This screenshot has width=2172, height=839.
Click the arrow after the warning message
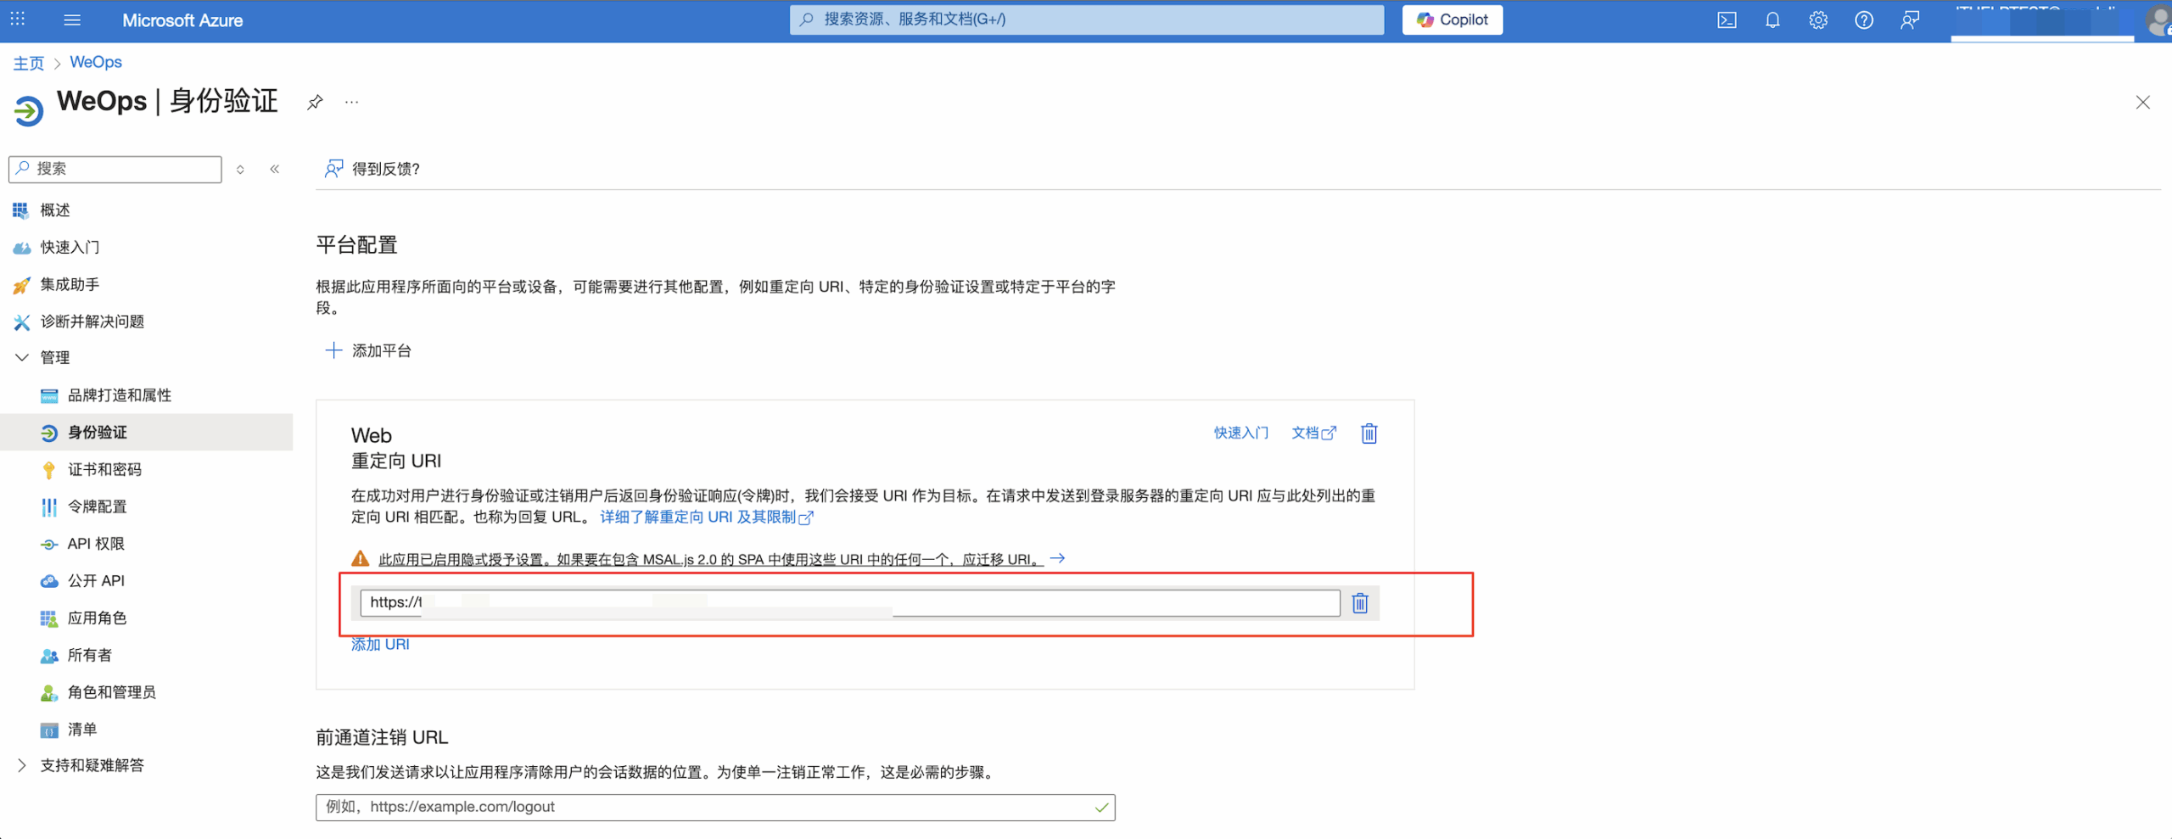(x=1058, y=558)
